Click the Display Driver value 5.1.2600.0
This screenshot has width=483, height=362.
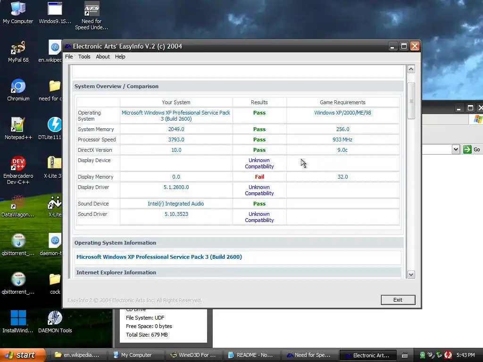(x=176, y=187)
